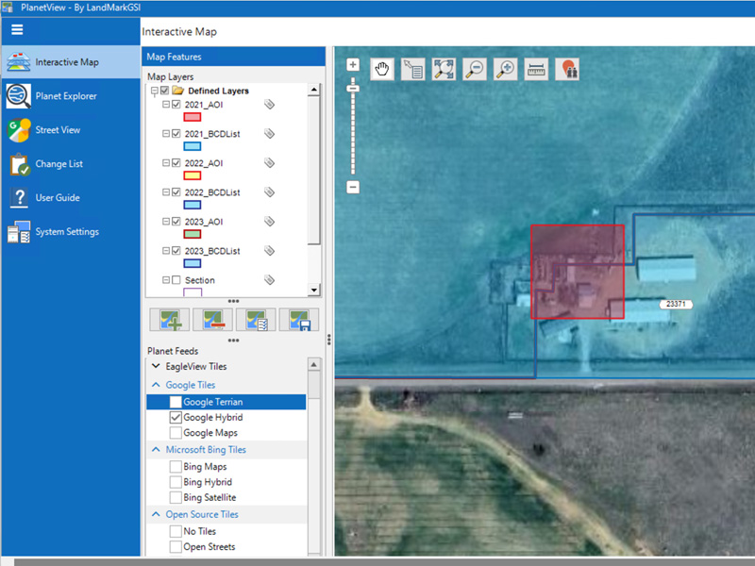The image size is (755, 566).
Task: Open the hamburger menu button
Action: pyautogui.click(x=17, y=30)
